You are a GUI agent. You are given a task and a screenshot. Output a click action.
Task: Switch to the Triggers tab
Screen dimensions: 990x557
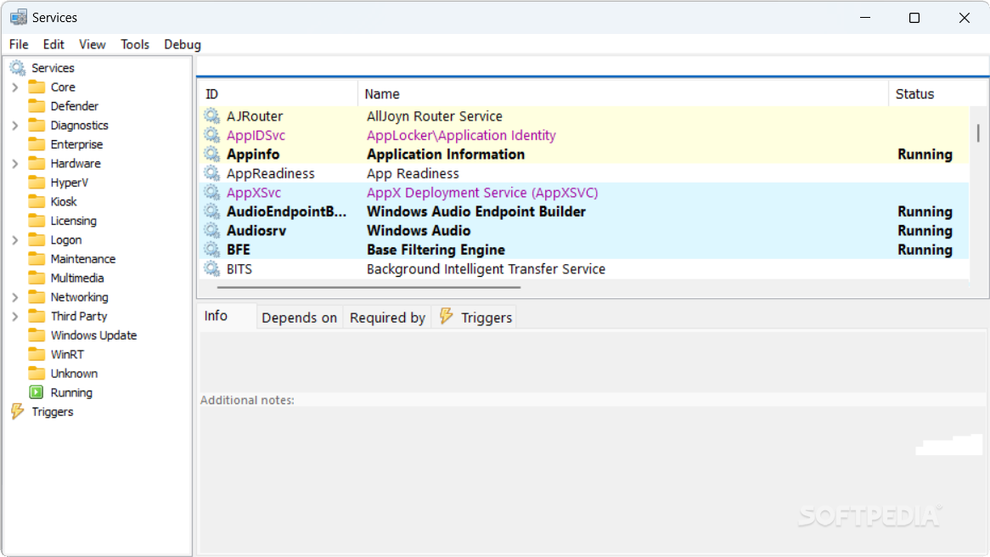tap(475, 318)
